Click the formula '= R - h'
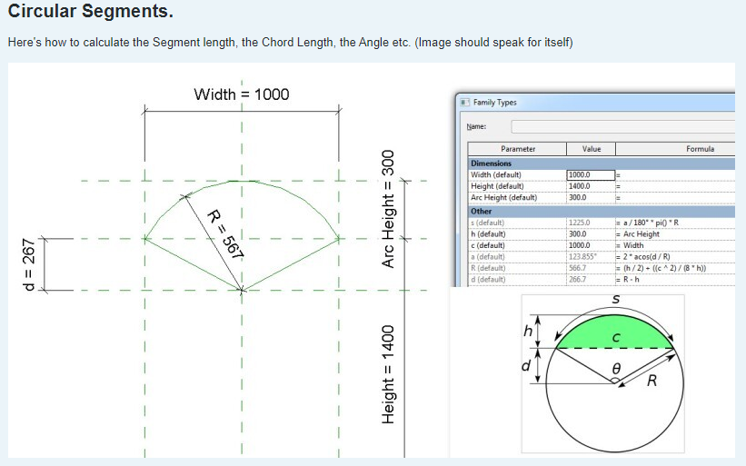The width and height of the screenshot is (746, 466). point(628,280)
